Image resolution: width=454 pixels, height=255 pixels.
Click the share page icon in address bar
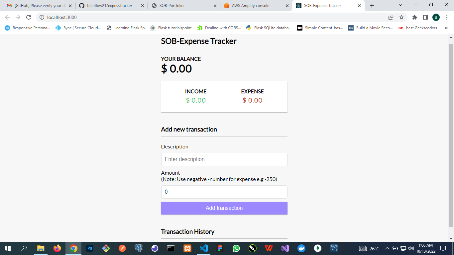(x=391, y=17)
